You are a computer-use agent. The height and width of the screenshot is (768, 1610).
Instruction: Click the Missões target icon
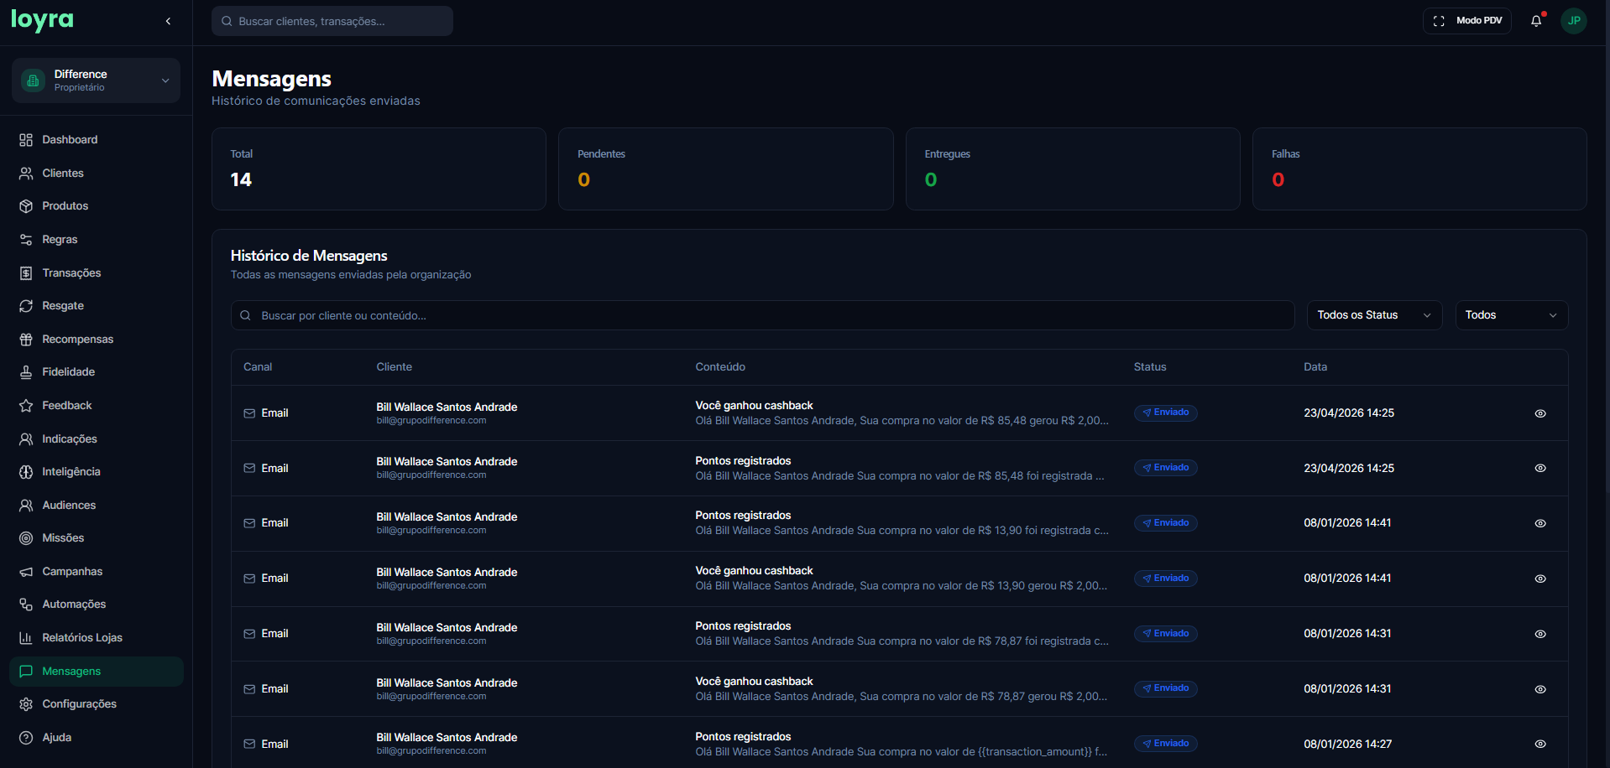click(26, 538)
